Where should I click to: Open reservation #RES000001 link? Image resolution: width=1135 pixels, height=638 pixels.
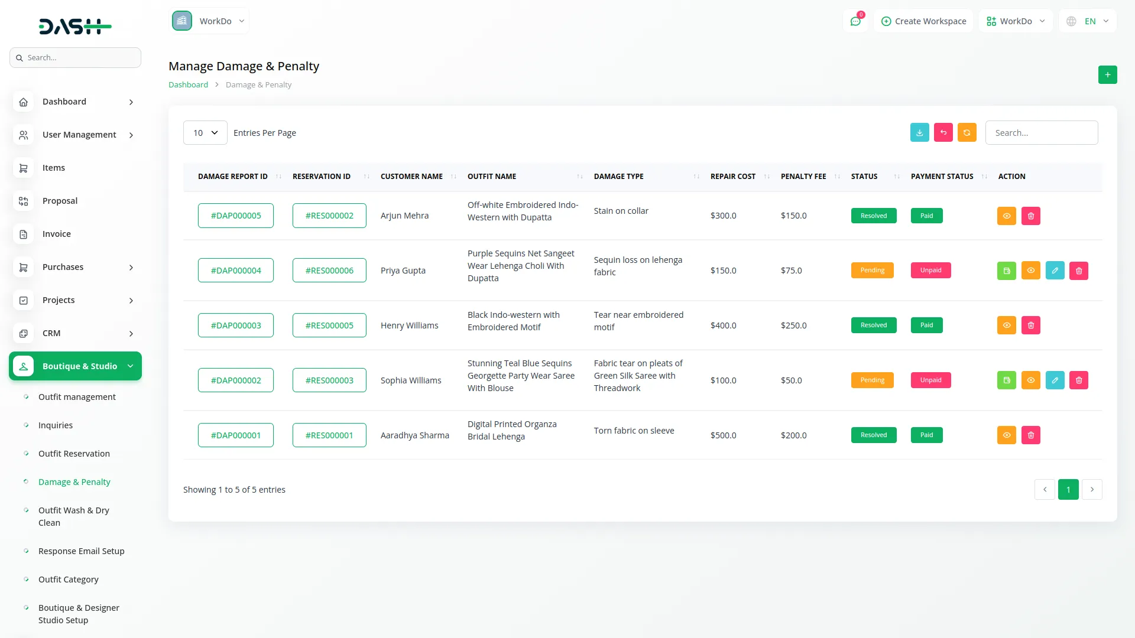329,435
